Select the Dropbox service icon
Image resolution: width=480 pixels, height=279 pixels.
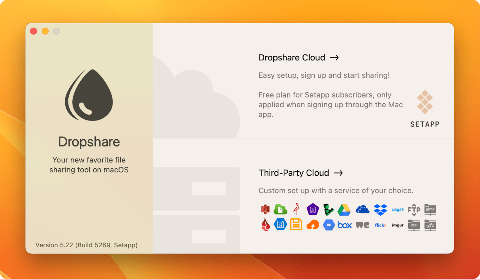pos(380,210)
